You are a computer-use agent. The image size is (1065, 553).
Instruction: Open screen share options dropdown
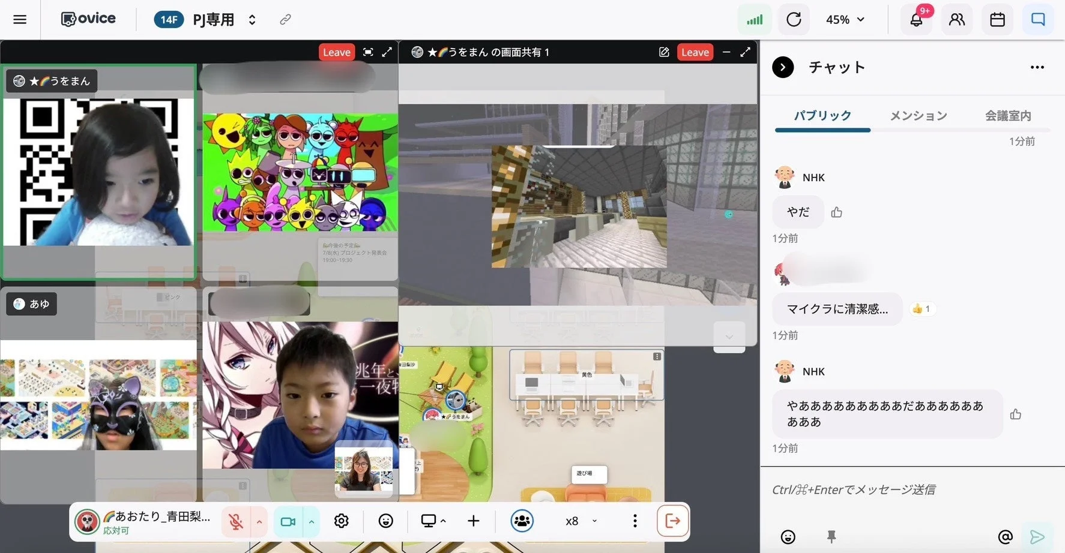pyautogui.click(x=443, y=521)
